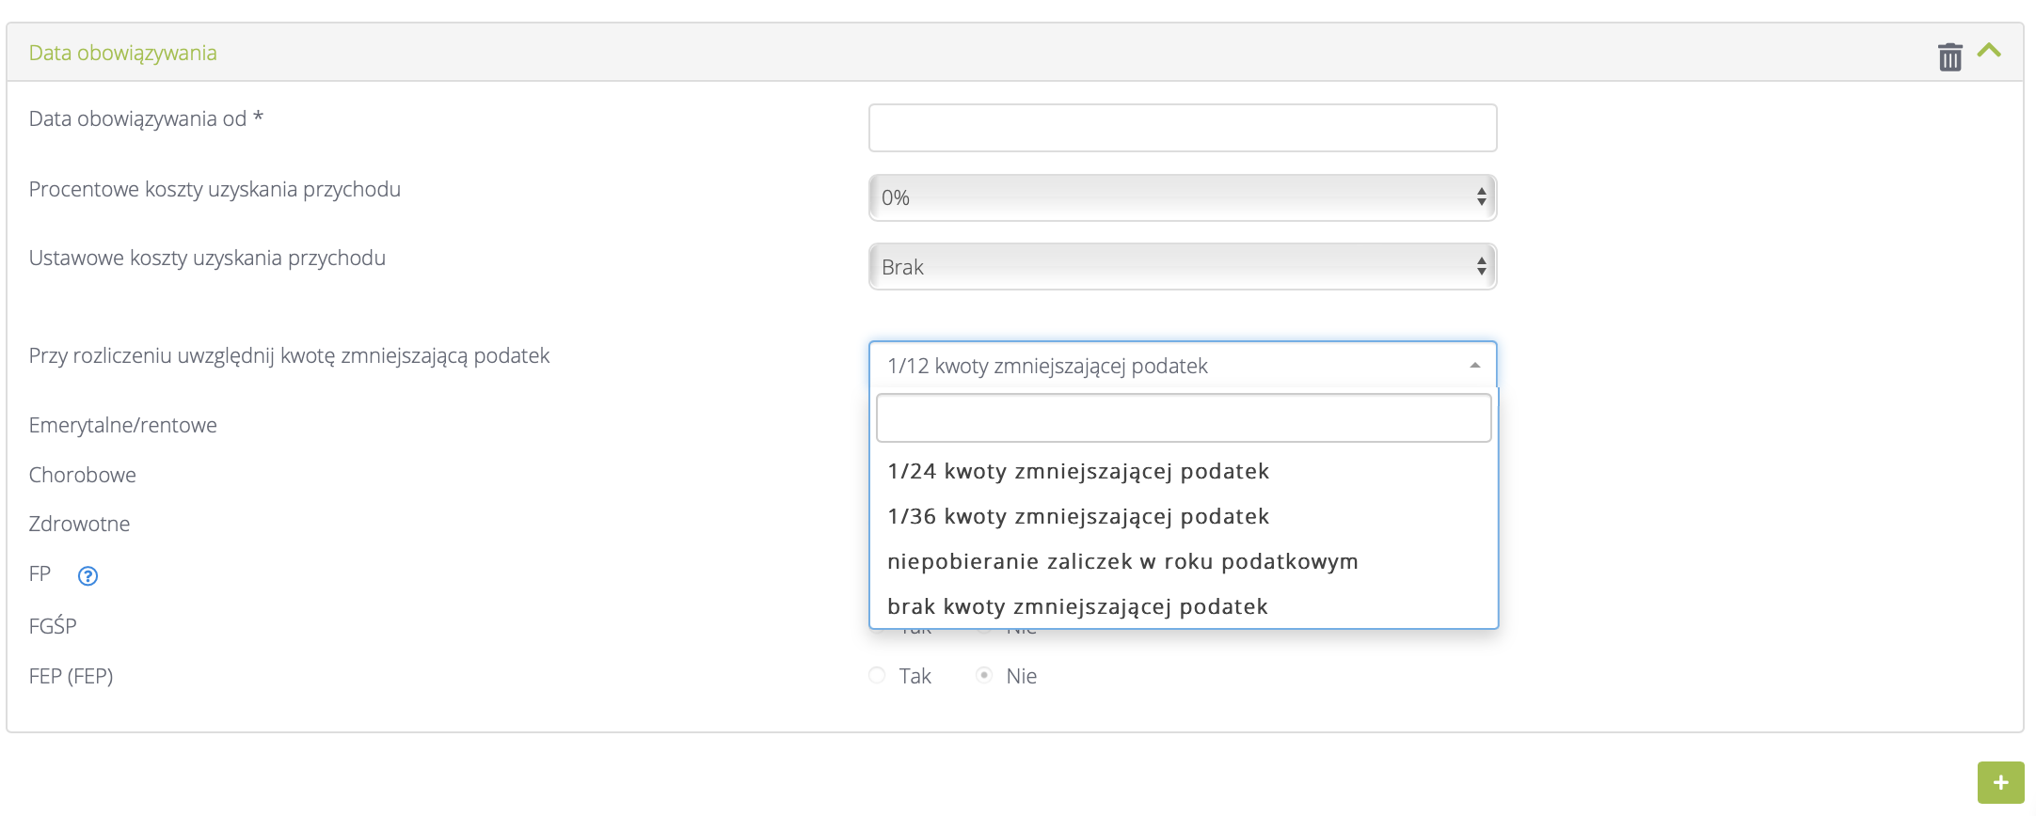
Task: Click the green plus add button
Action: click(2000, 782)
